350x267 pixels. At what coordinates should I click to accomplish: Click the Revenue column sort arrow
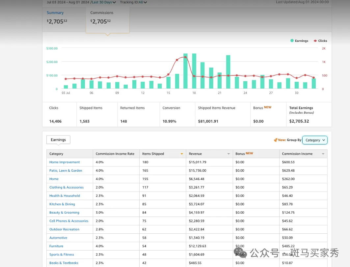[229, 154]
